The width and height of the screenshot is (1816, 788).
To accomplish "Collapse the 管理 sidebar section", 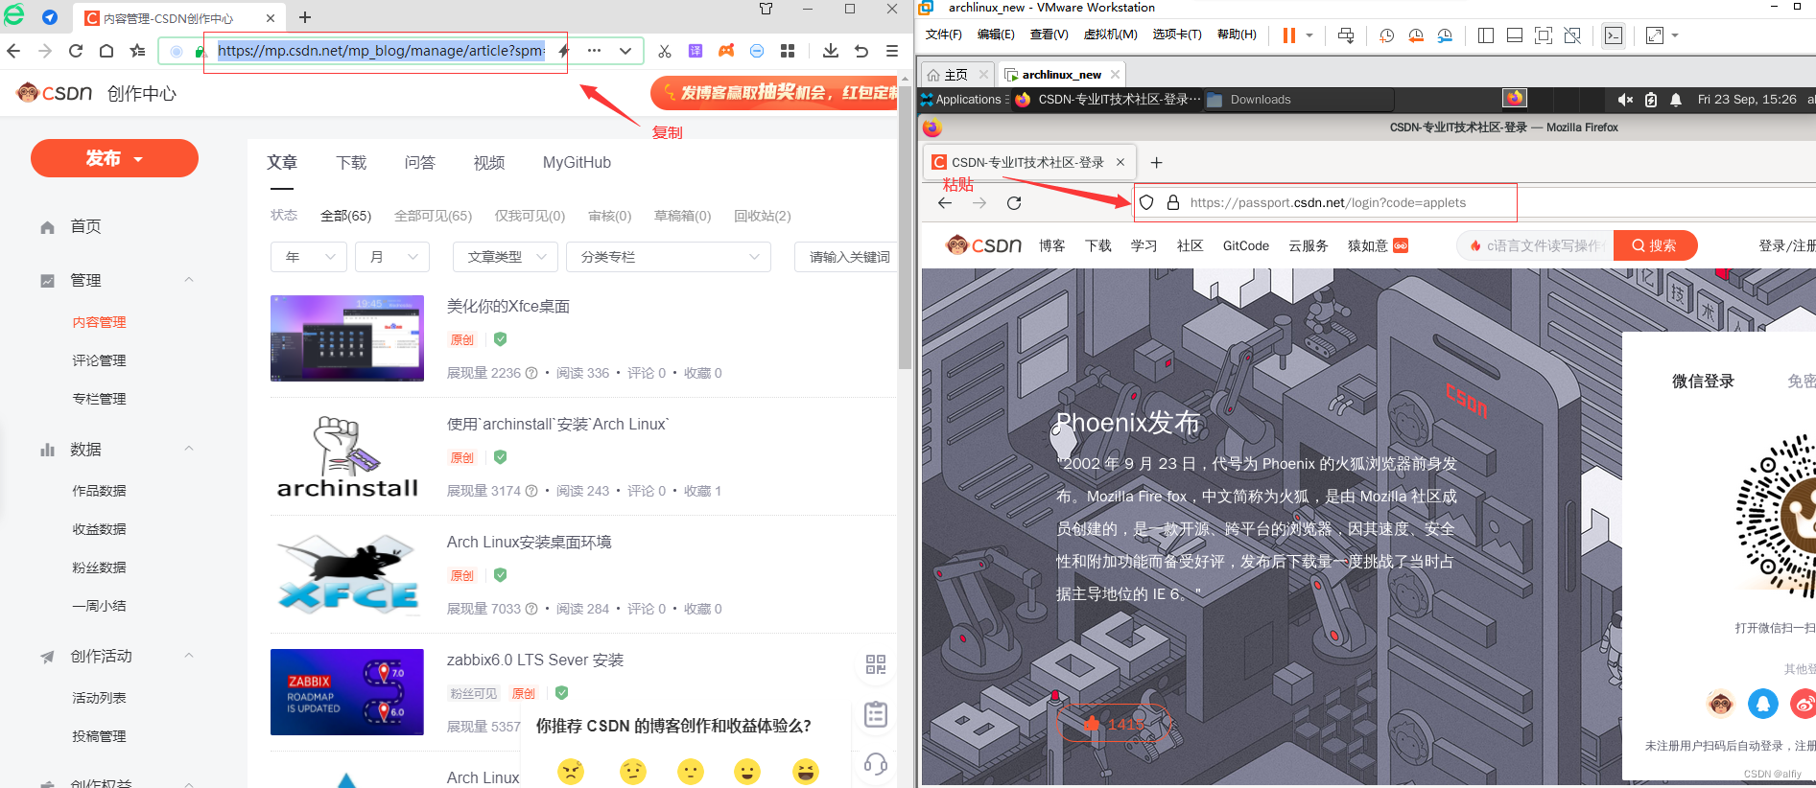I will pos(189,280).
